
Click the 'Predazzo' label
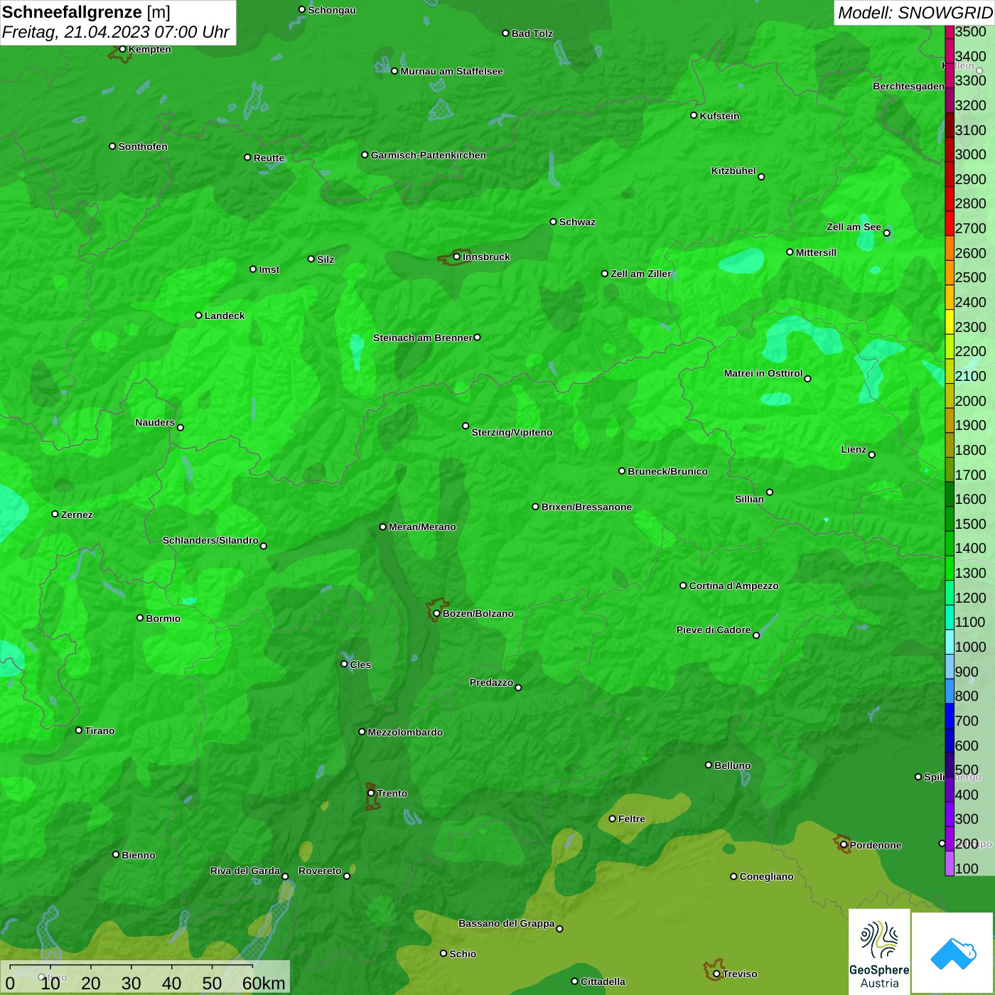491,682
